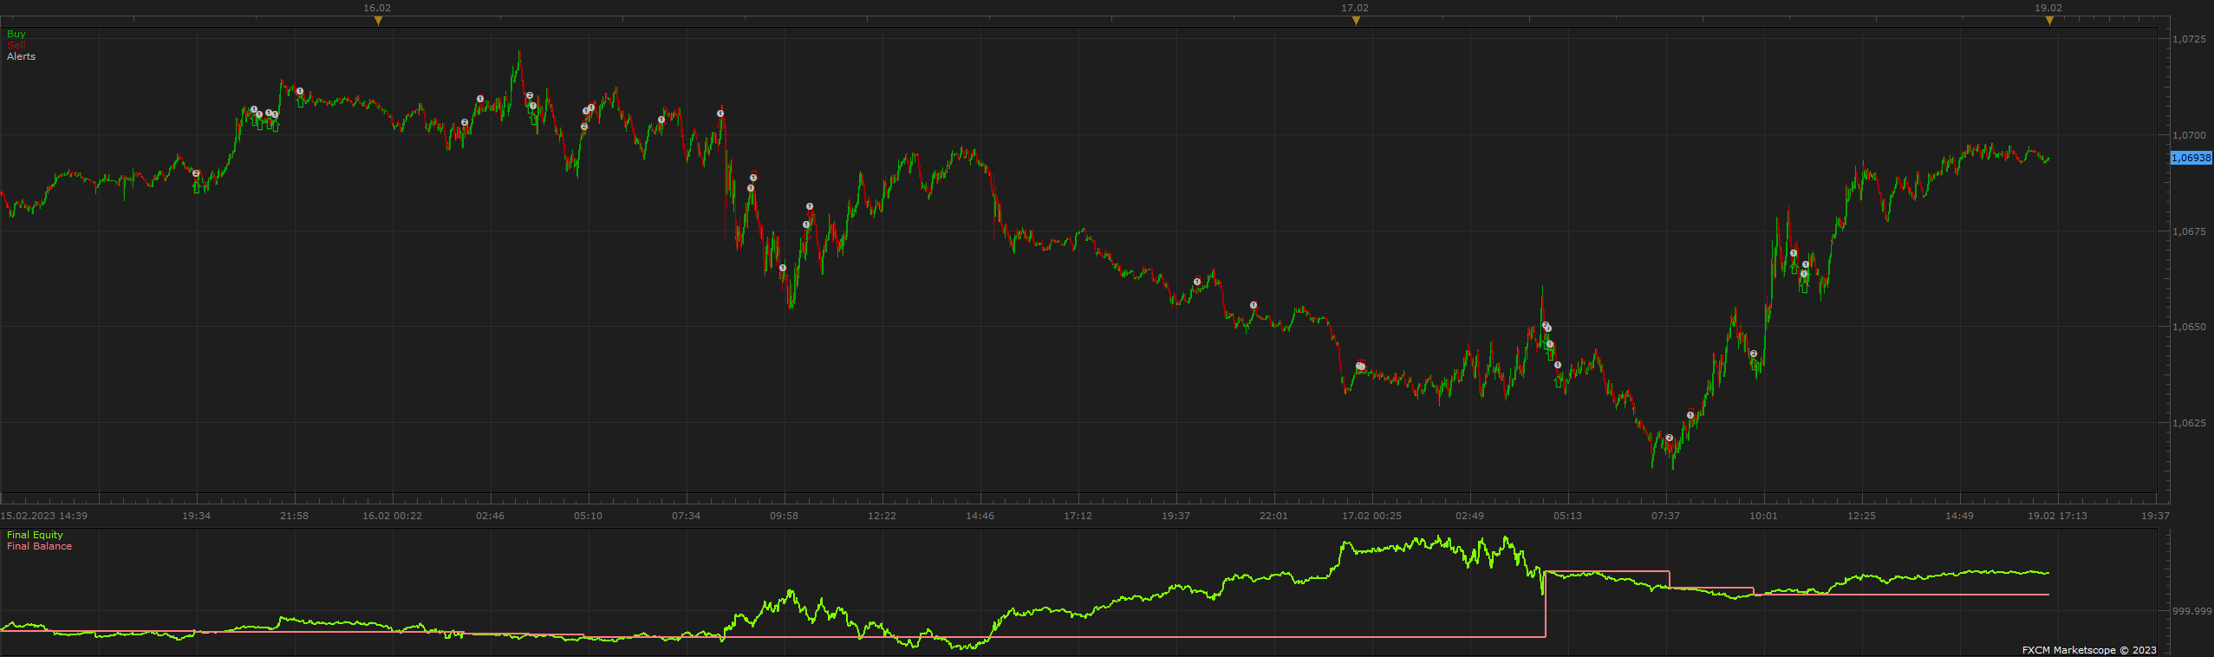Select the green Buy legend label
The image size is (2214, 657).
pos(16,34)
